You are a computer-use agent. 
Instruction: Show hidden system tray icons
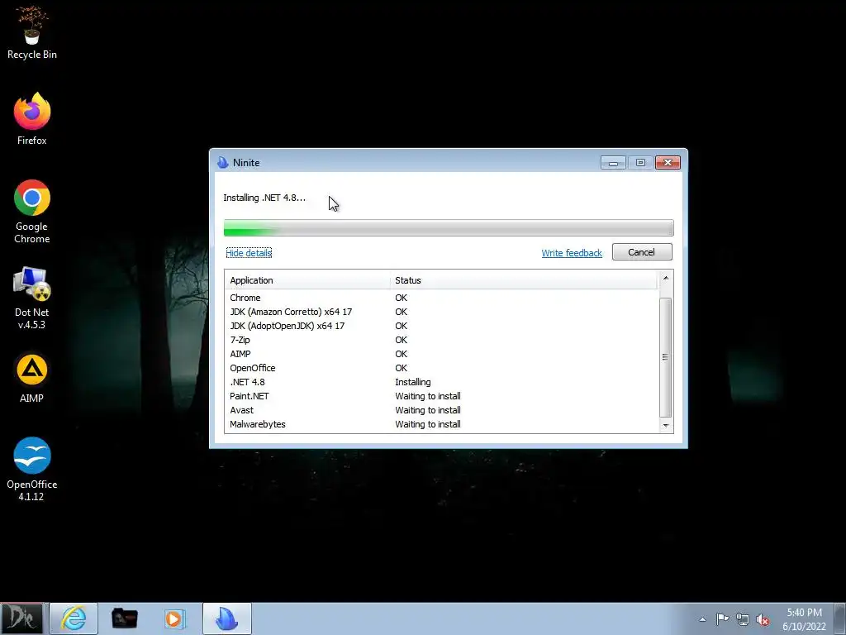[702, 619]
